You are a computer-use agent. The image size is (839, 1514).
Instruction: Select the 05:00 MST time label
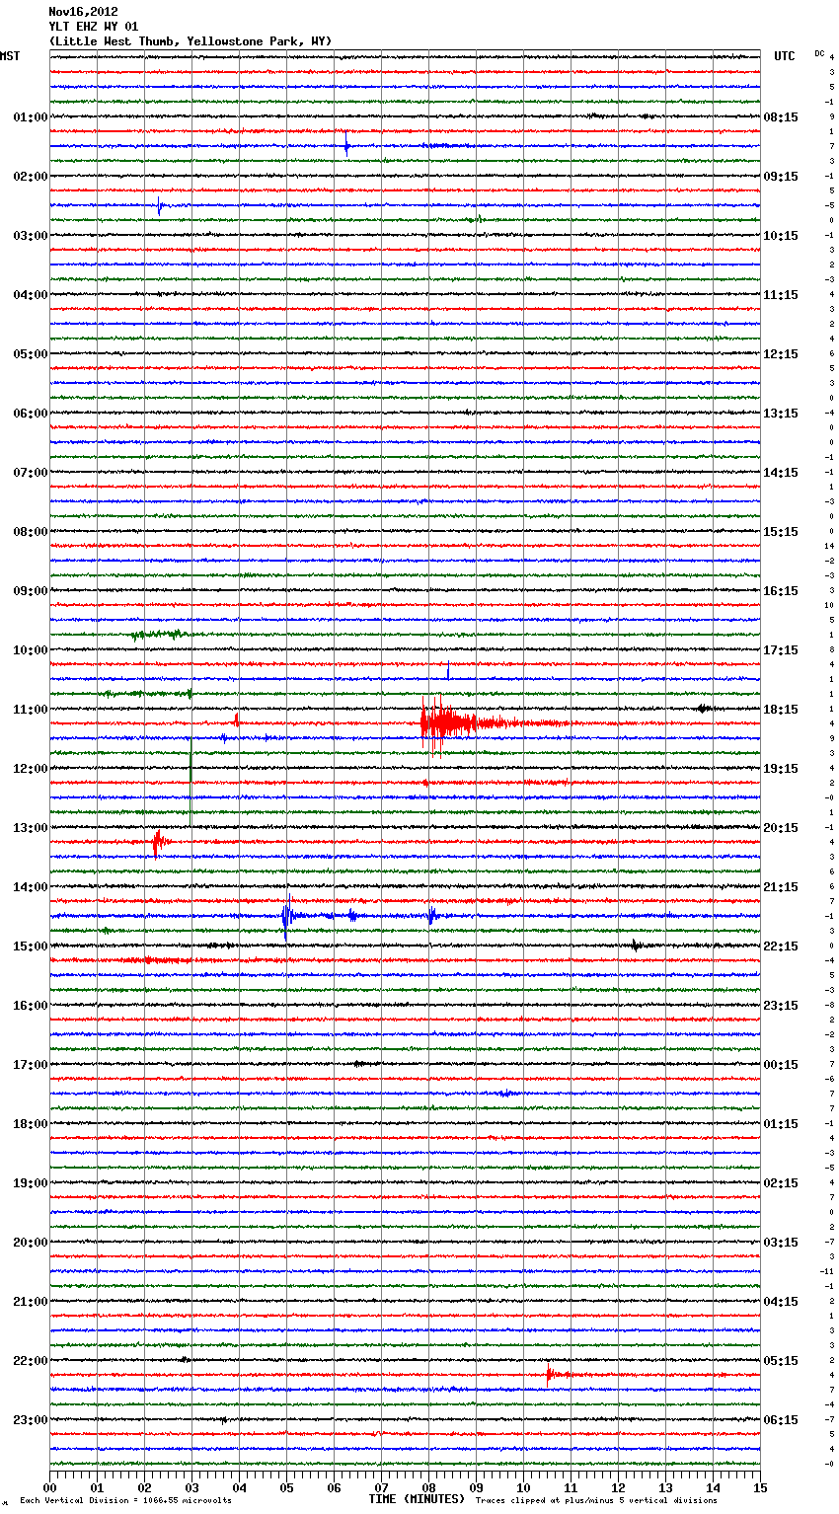click(x=31, y=354)
